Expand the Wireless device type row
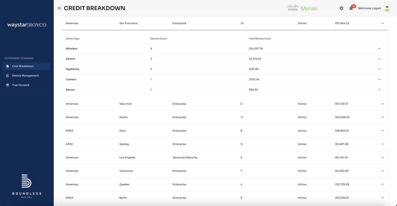The image size is (397, 206). (x=379, y=49)
